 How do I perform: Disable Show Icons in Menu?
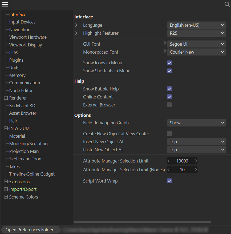tap(169, 63)
